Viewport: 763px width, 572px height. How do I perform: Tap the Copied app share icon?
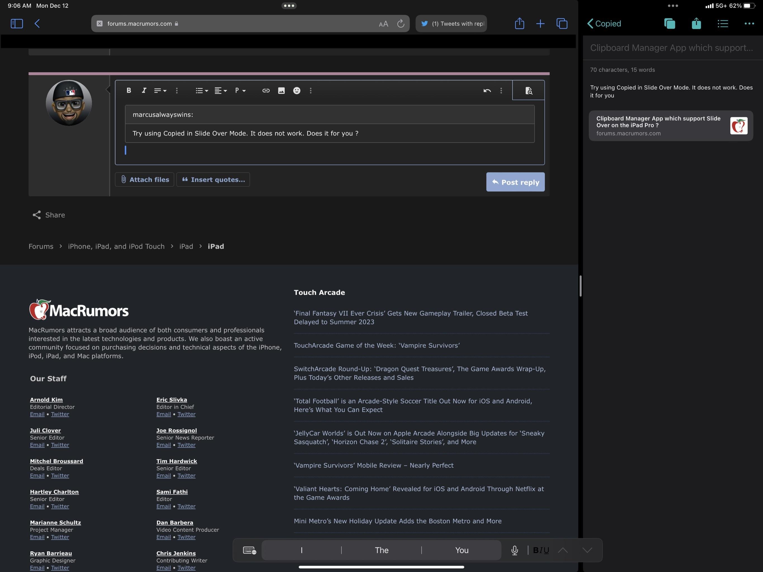tap(696, 23)
